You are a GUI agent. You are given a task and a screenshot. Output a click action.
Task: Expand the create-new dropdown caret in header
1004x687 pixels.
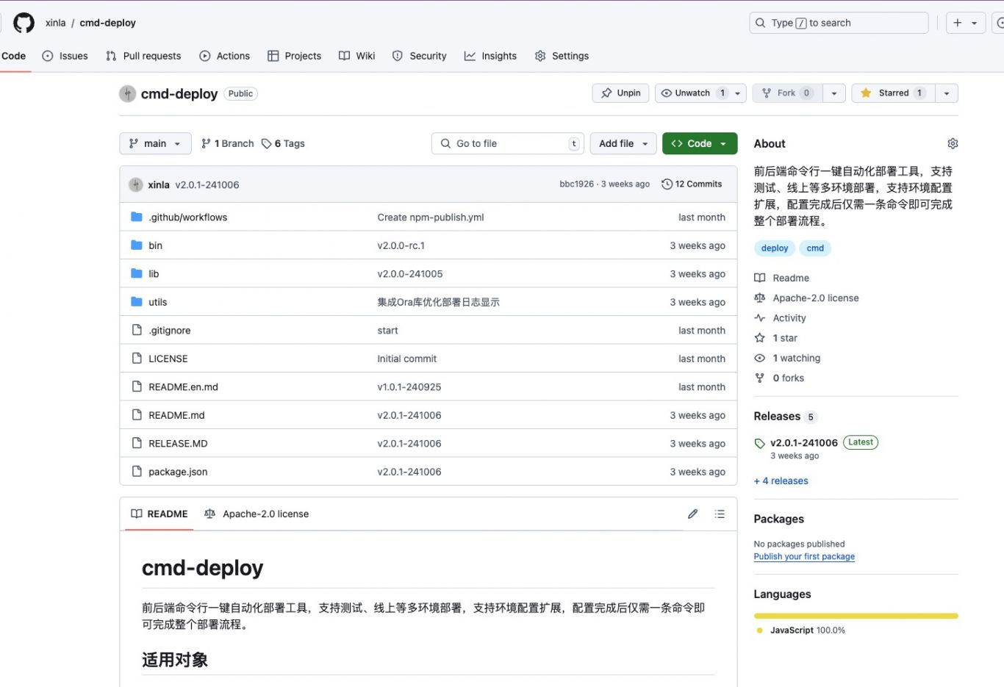pos(975,23)
